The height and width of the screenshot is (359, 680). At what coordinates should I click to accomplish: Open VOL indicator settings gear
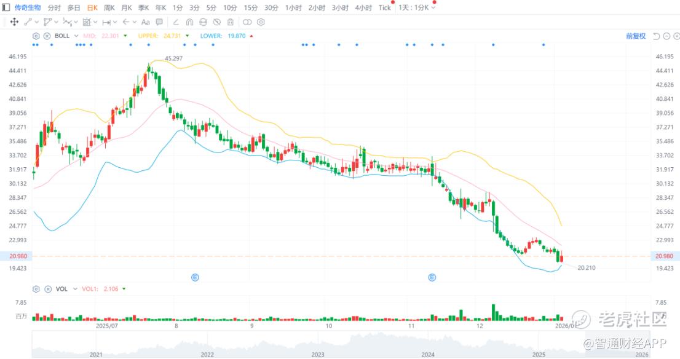(x=36, y=289)
